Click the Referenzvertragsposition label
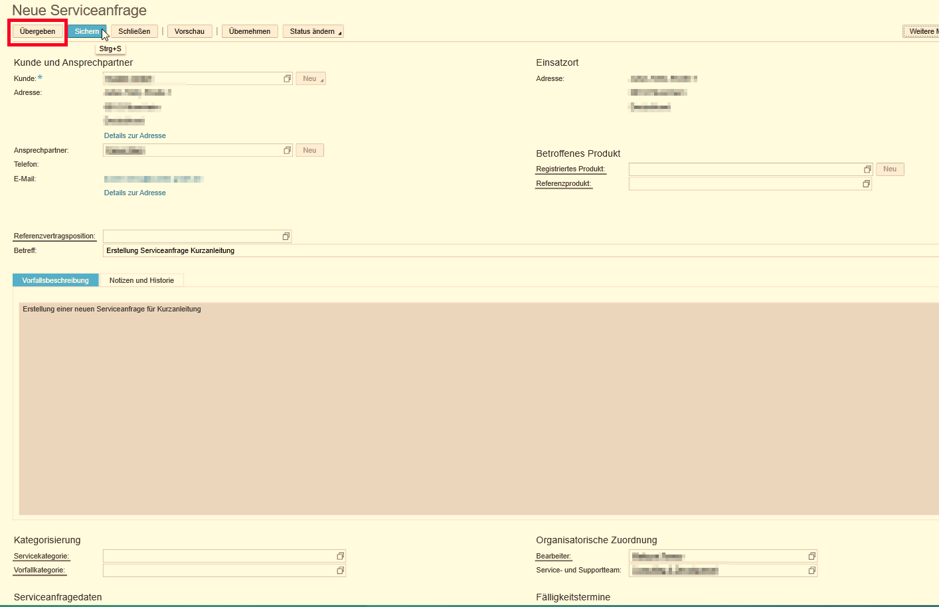 (54, 236)
